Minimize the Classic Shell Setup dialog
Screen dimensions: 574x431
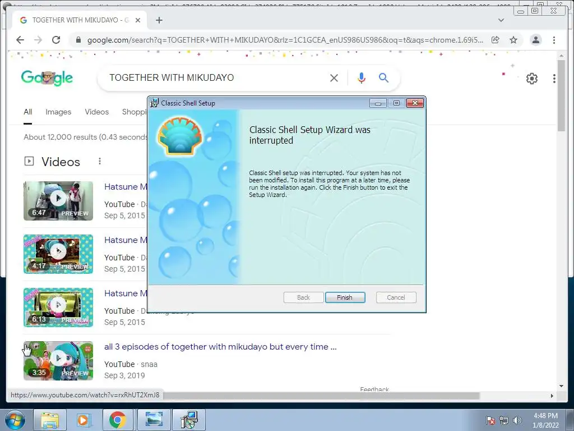pyautogui.click(x=378, y=103)
